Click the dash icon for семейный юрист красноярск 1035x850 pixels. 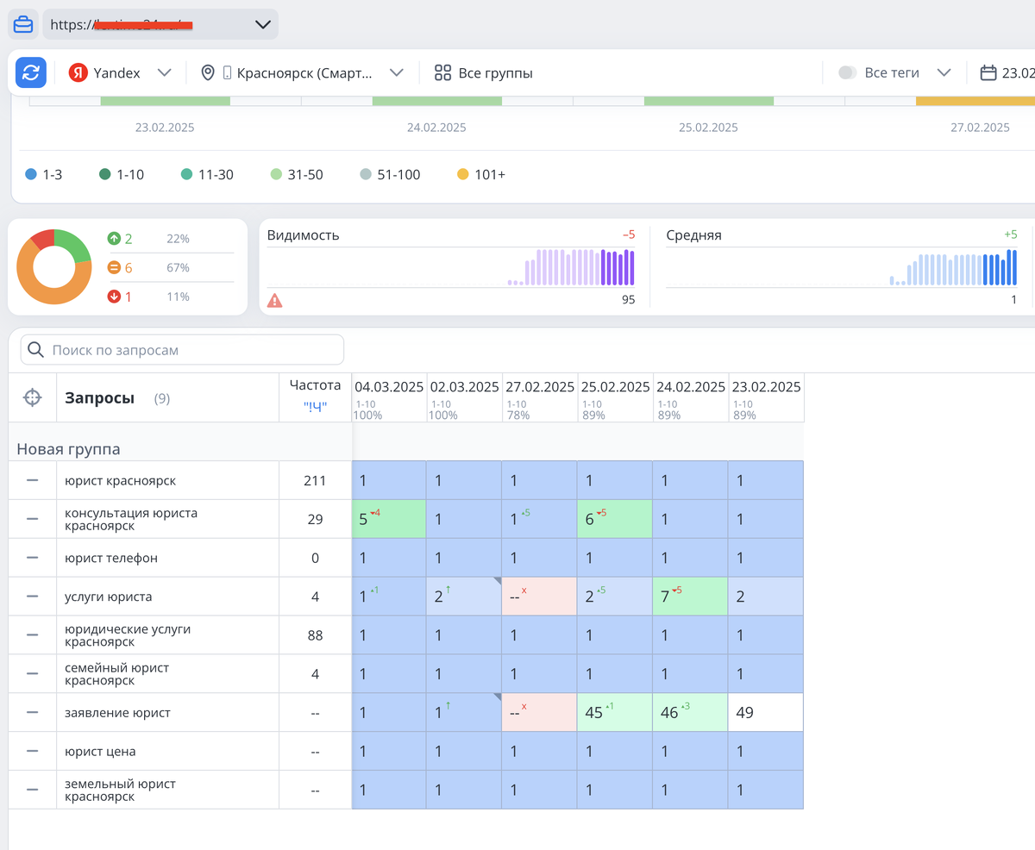tap(32, 674)
